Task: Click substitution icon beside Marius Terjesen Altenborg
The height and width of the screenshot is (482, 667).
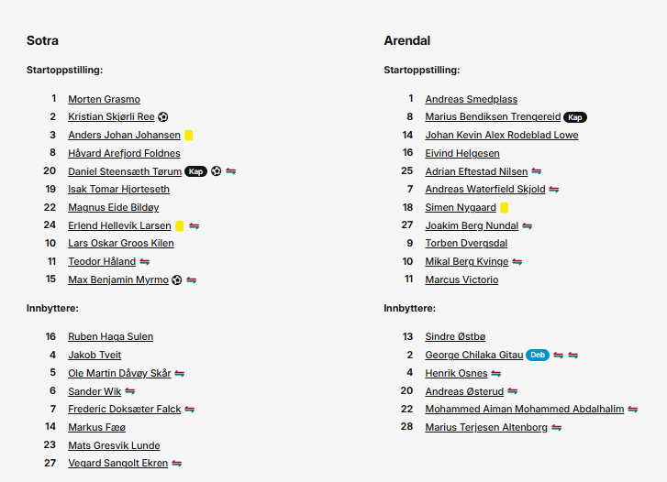Action: click(x=556, y=428)
